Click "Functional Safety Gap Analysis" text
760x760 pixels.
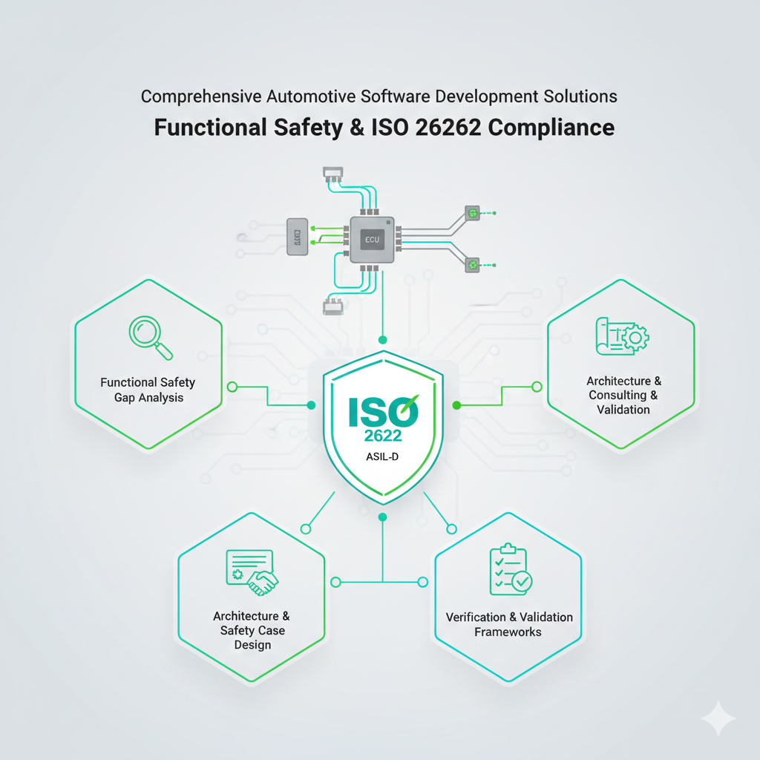coord(148,390)
